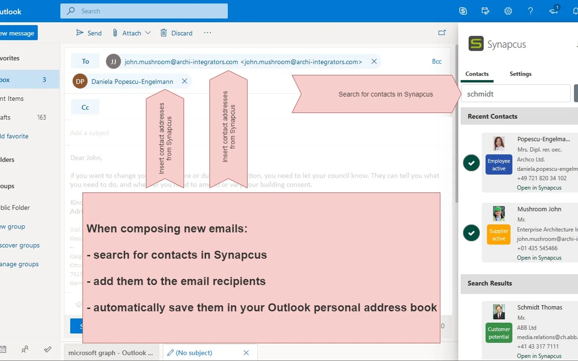Click the Synapcus logo icon
Screen dimensions: 578x361
476,44
